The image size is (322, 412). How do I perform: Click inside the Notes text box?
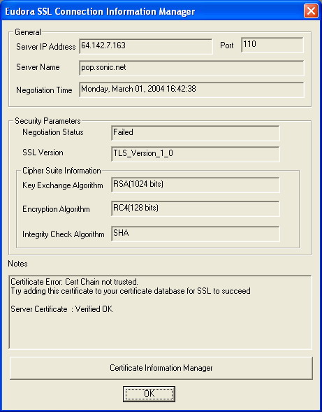click(x=161, y=312)
